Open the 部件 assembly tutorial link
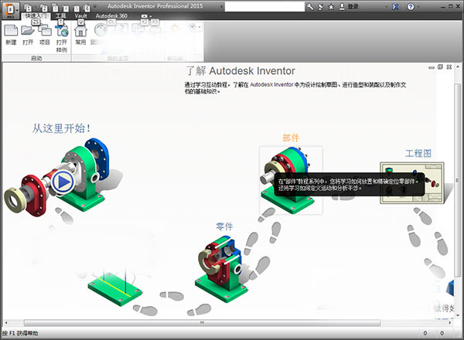 (x=291, y=138)
